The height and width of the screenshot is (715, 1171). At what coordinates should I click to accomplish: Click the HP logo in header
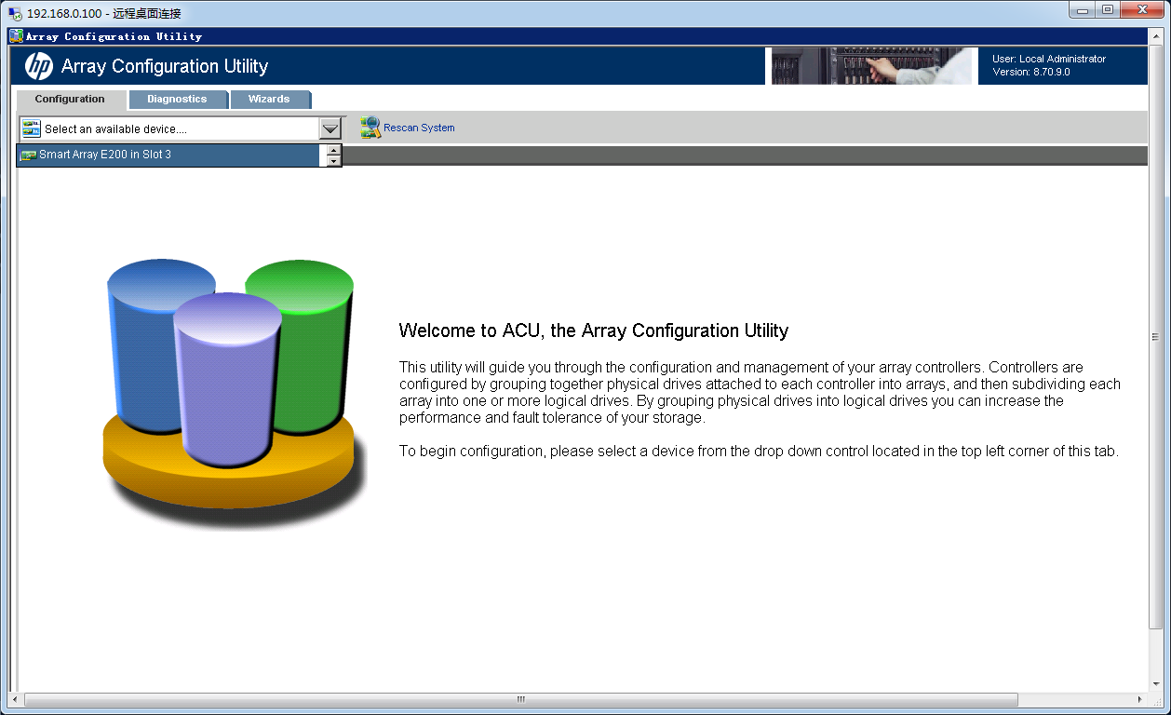(x=39, y=66)
